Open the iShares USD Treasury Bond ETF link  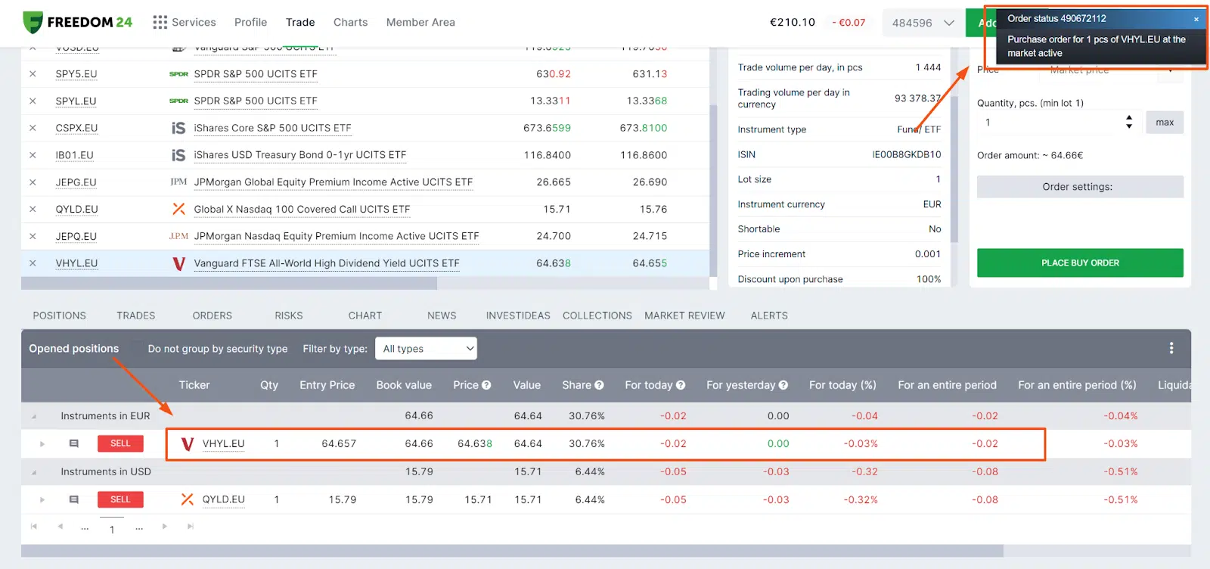click(x=300, y=155)
